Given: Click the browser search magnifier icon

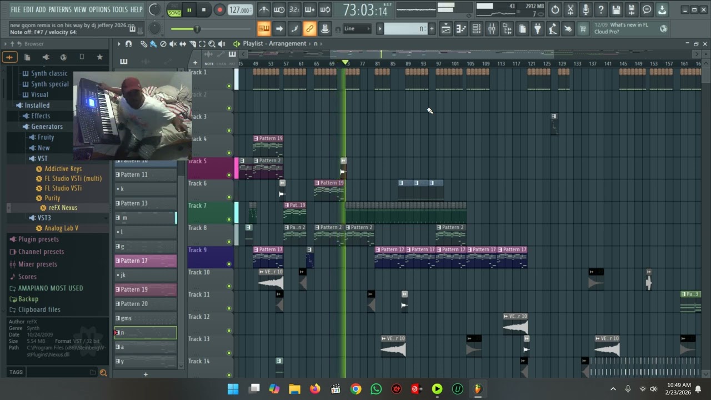Looking at the screenshot, I should pos(103,372).
